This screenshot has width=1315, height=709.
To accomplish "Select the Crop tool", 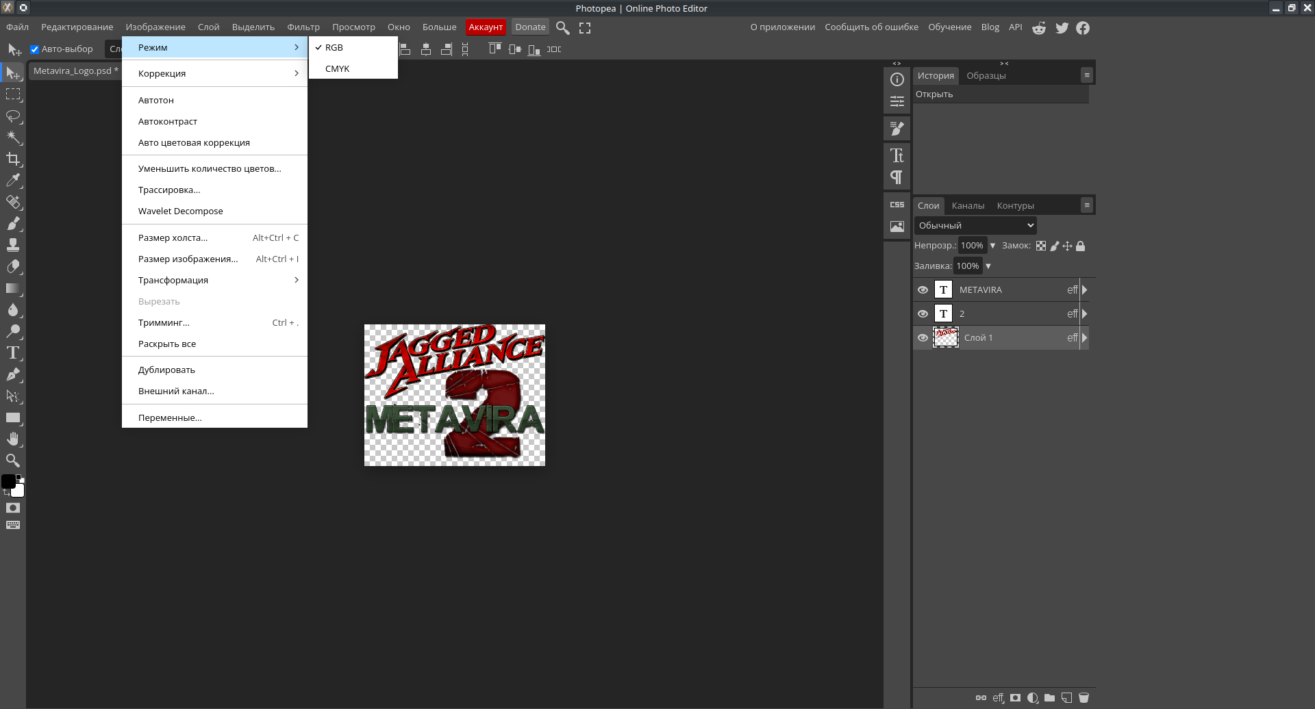I will click(13, 159).
